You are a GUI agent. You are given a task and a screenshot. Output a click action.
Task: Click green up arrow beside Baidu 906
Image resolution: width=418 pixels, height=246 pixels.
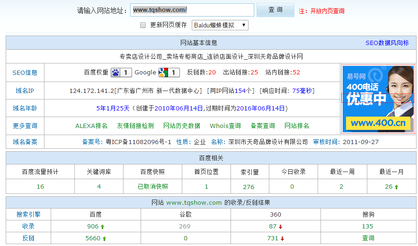[103, 227]
